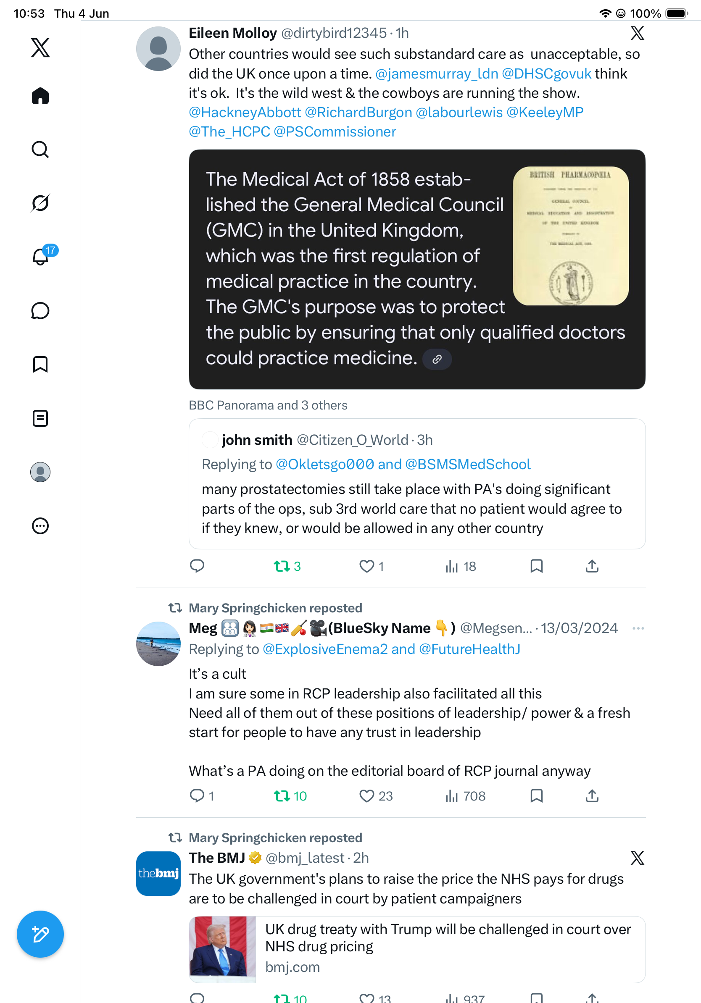Open the X logo at sidebar top

tap(40, 47)
